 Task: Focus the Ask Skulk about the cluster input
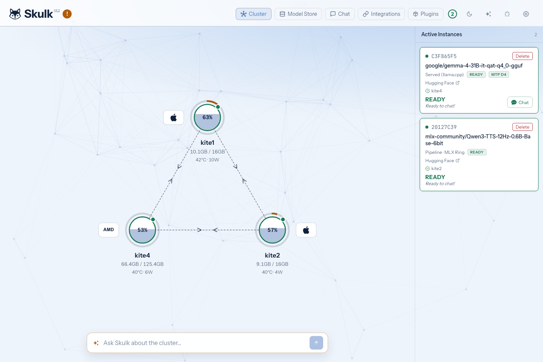(x=204, y=343)
